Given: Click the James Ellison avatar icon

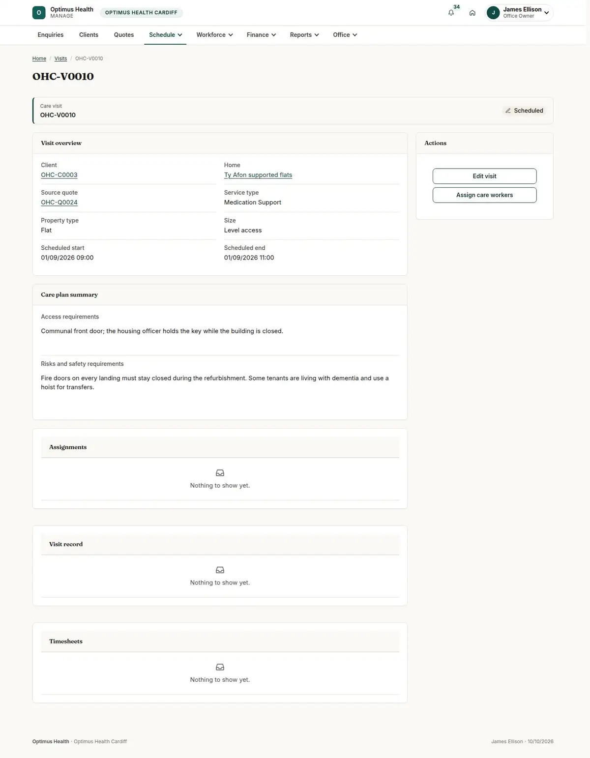Looking at the screenshot, I should [x=493, y=13].
